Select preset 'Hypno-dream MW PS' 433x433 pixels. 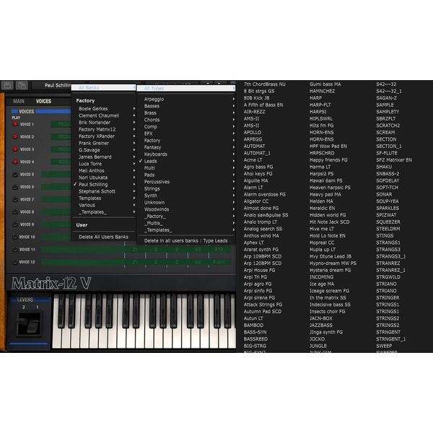click(333, 263)
